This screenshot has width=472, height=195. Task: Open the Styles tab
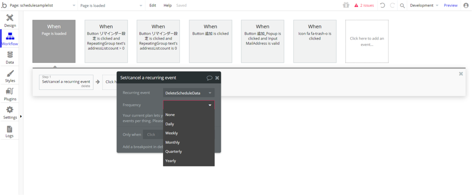point(10,76)
